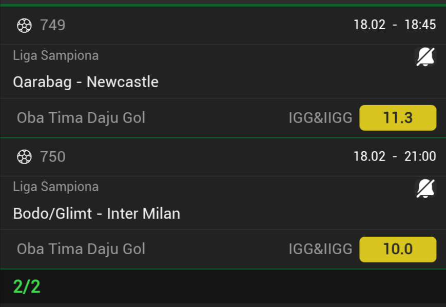The height and width of the screenshot is (307, 446).
Task: Click the IGG&IIGG label beside 10.0
Action: pos(320,250)
